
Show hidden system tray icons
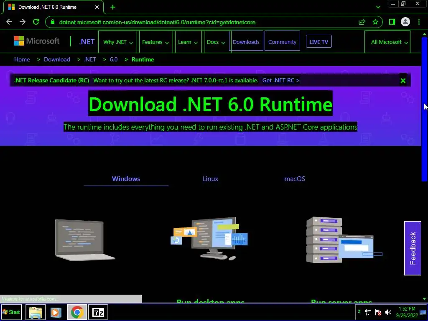pyautogui.click(x=359, y=312)
